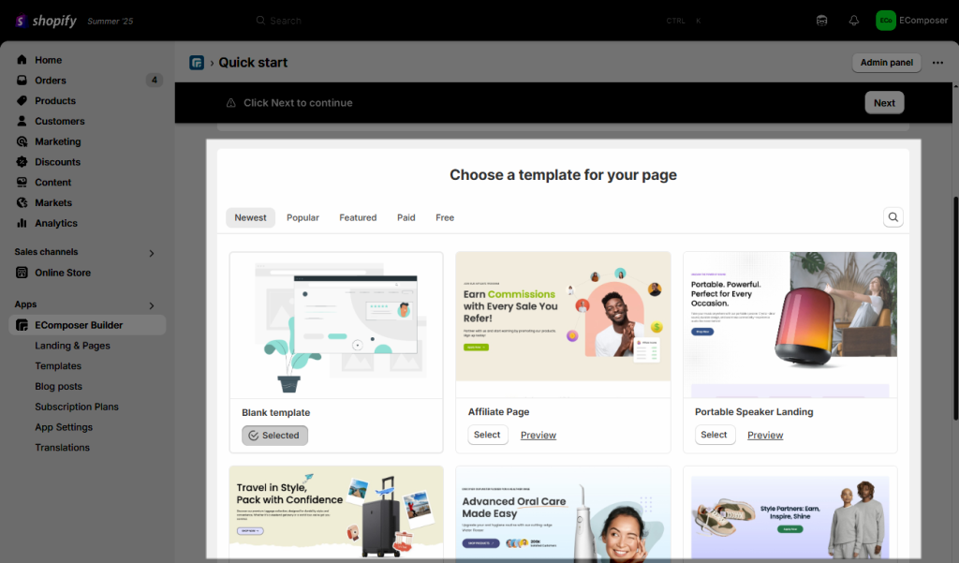Click the Blank template thumbnail
959x563 pixels.
tap(336, 326)
